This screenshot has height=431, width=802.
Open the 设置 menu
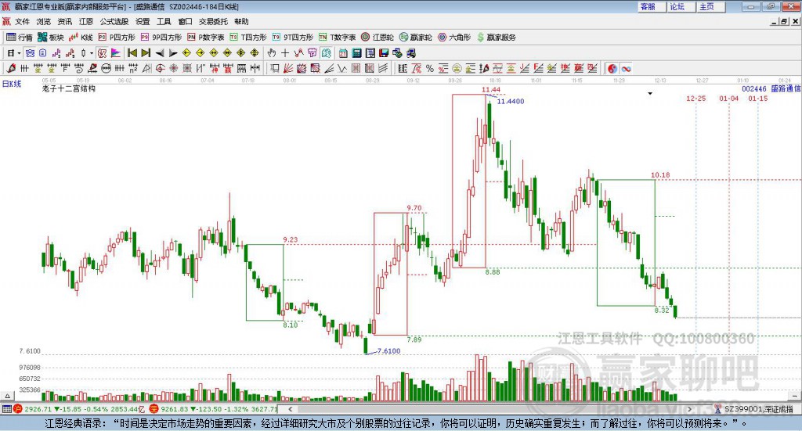[143, 21]
